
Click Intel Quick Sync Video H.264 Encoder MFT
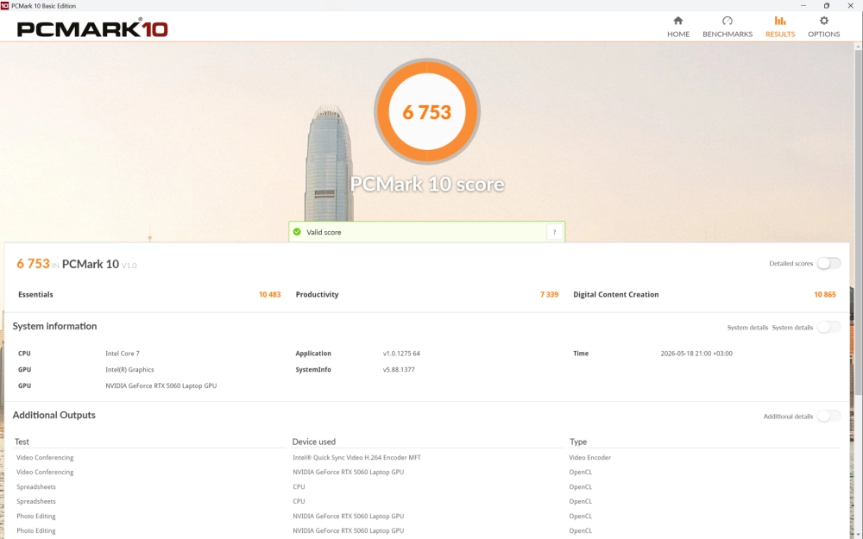tap(356, 458)
